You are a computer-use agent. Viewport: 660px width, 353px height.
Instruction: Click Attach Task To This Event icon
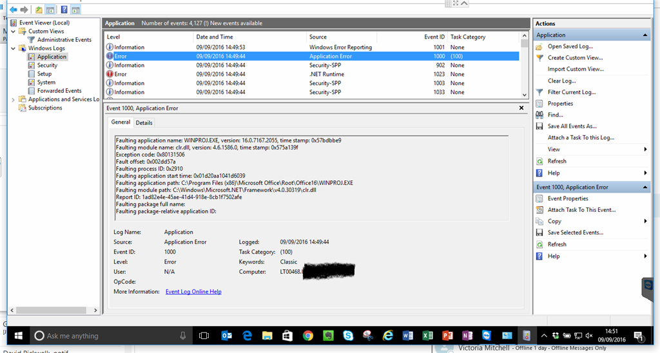(x=539, y=210)
